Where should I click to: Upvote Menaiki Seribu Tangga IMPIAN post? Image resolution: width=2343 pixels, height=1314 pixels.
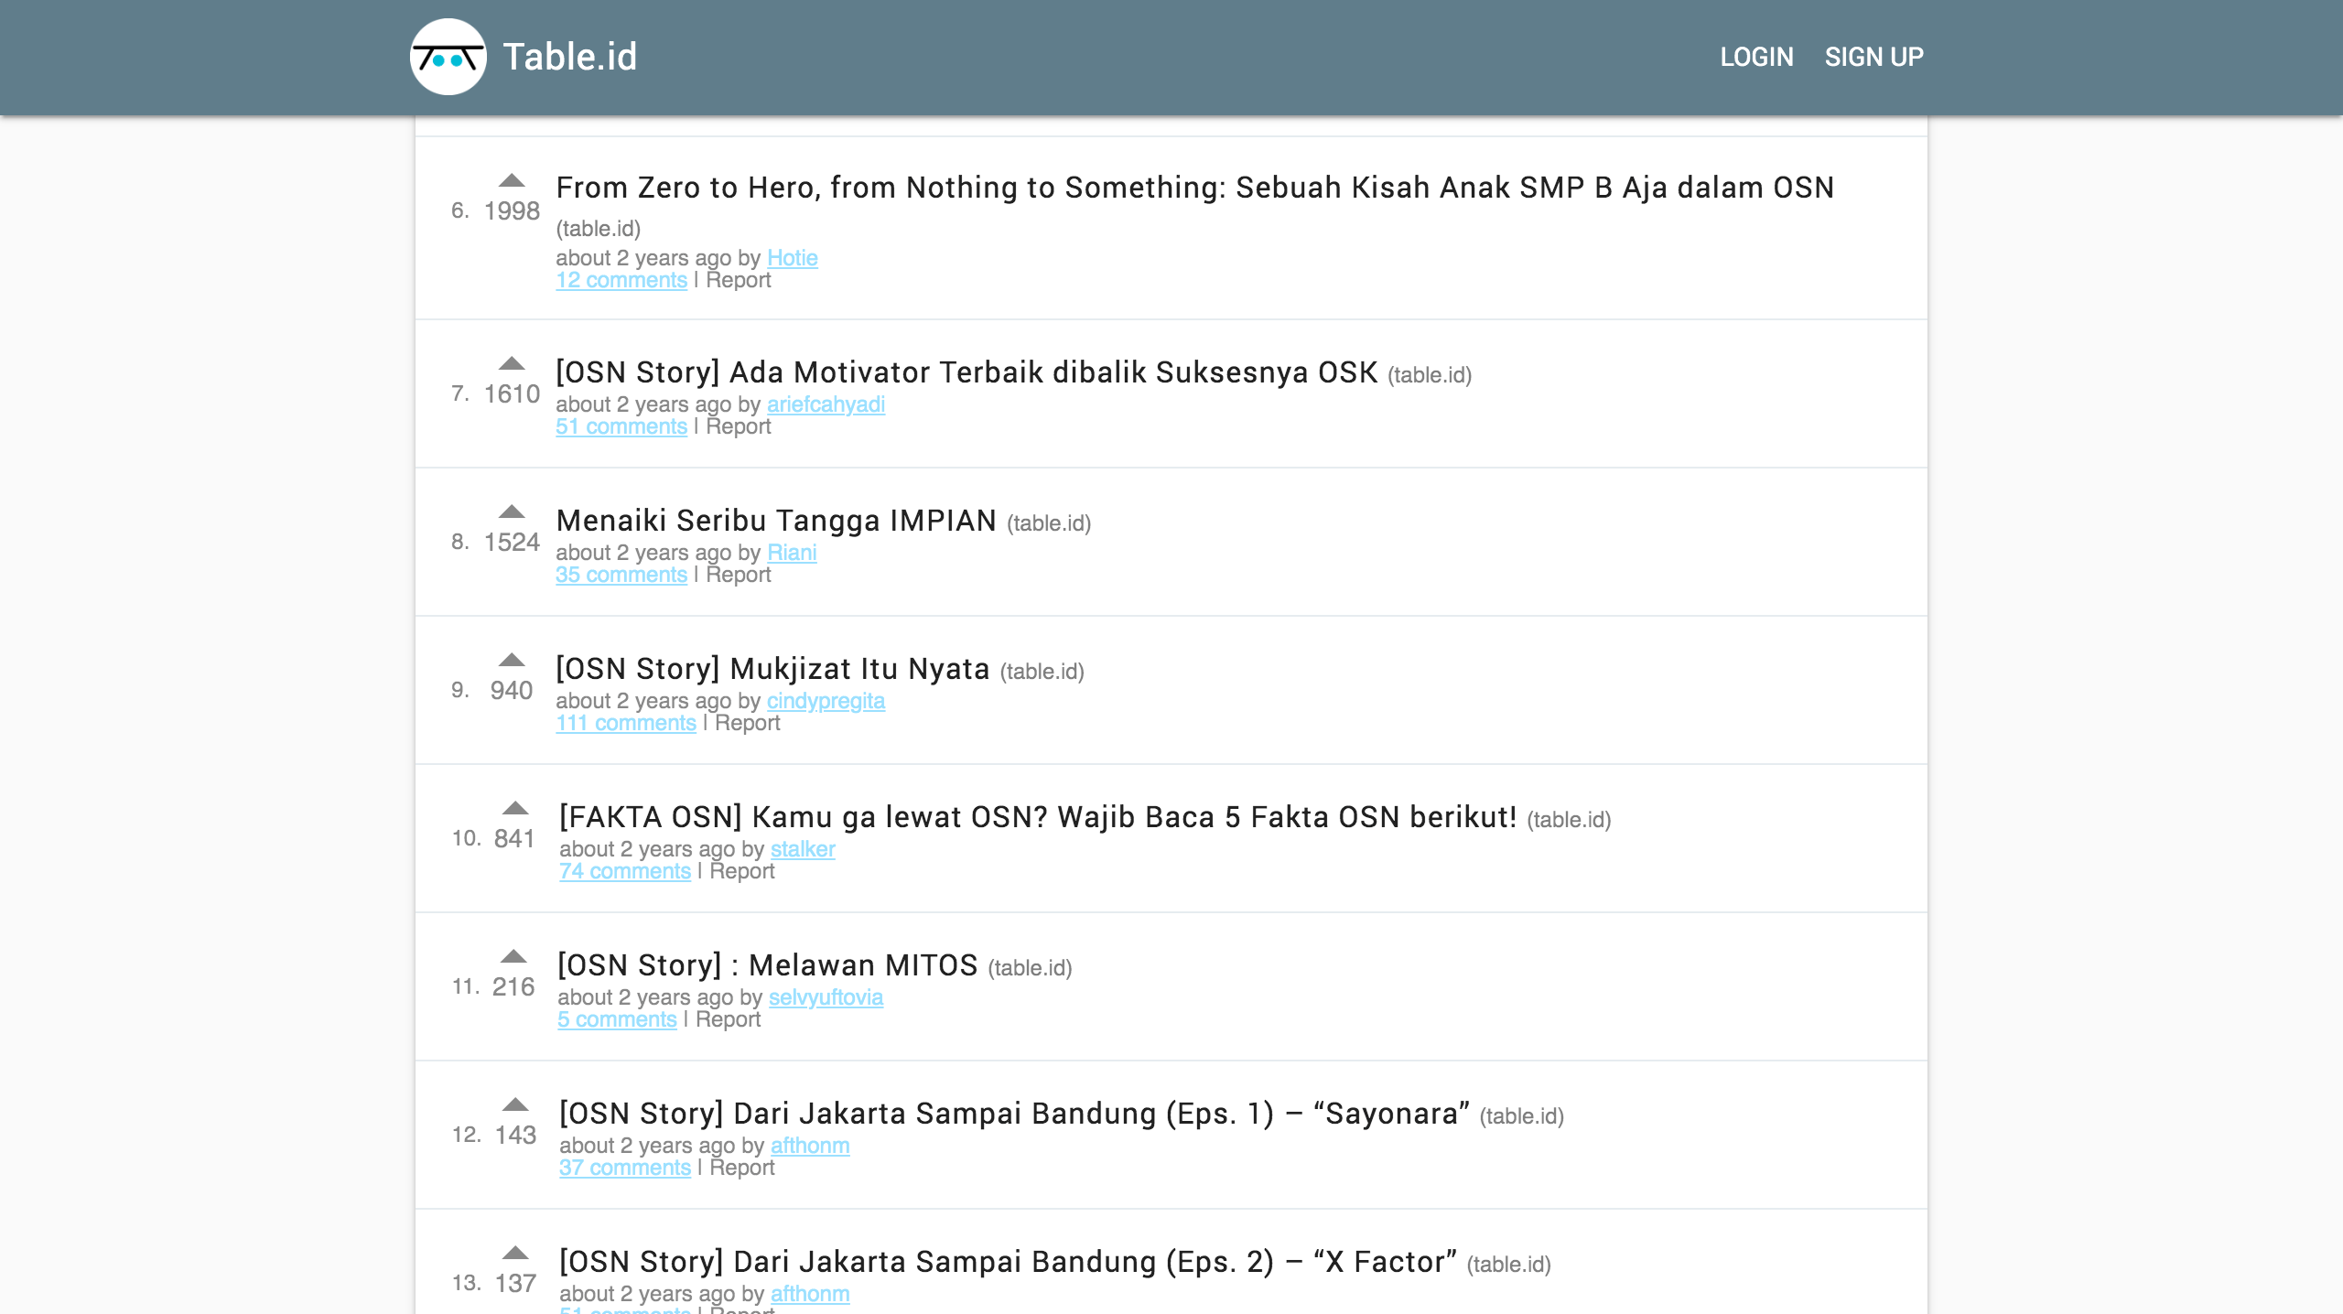pos(512,512)
